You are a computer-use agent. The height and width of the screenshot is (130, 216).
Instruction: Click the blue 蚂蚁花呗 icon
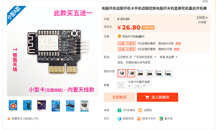[x=119, y=119]
